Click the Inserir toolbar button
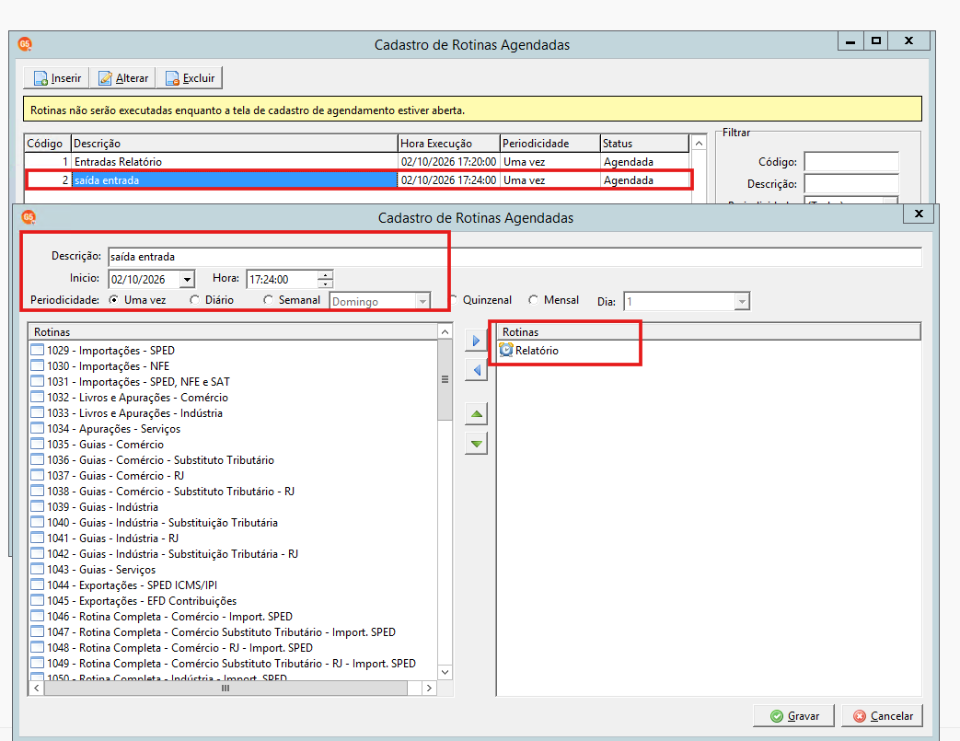 click(x=57, y=77)
